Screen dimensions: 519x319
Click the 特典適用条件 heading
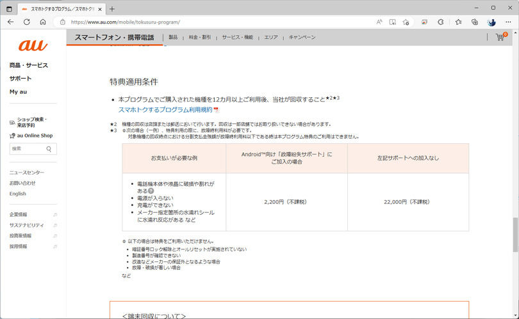(134, 82)
